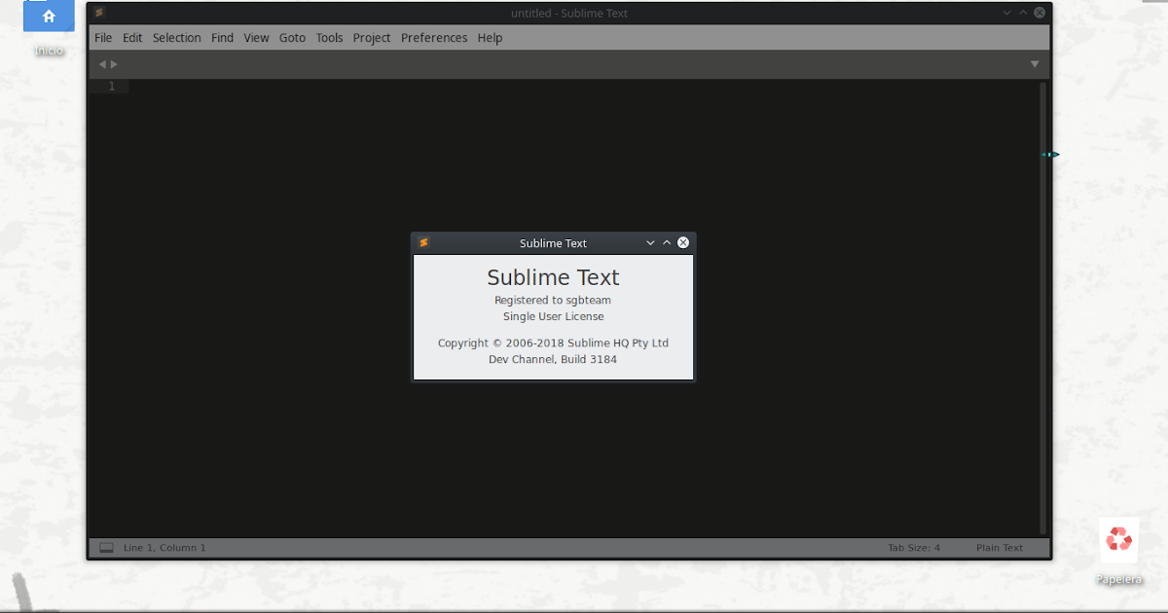Click the empty editor text area on line 1

[x=584, y=87]
